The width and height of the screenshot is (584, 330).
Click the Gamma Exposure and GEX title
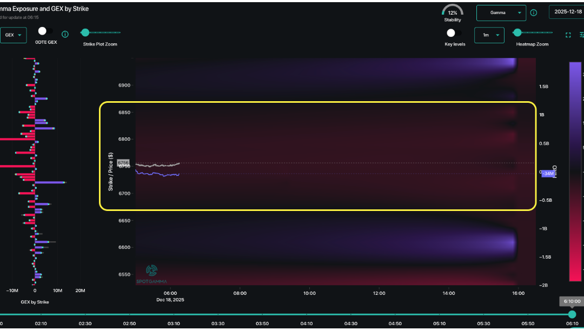pyautogui.click(x=44, y=9)
